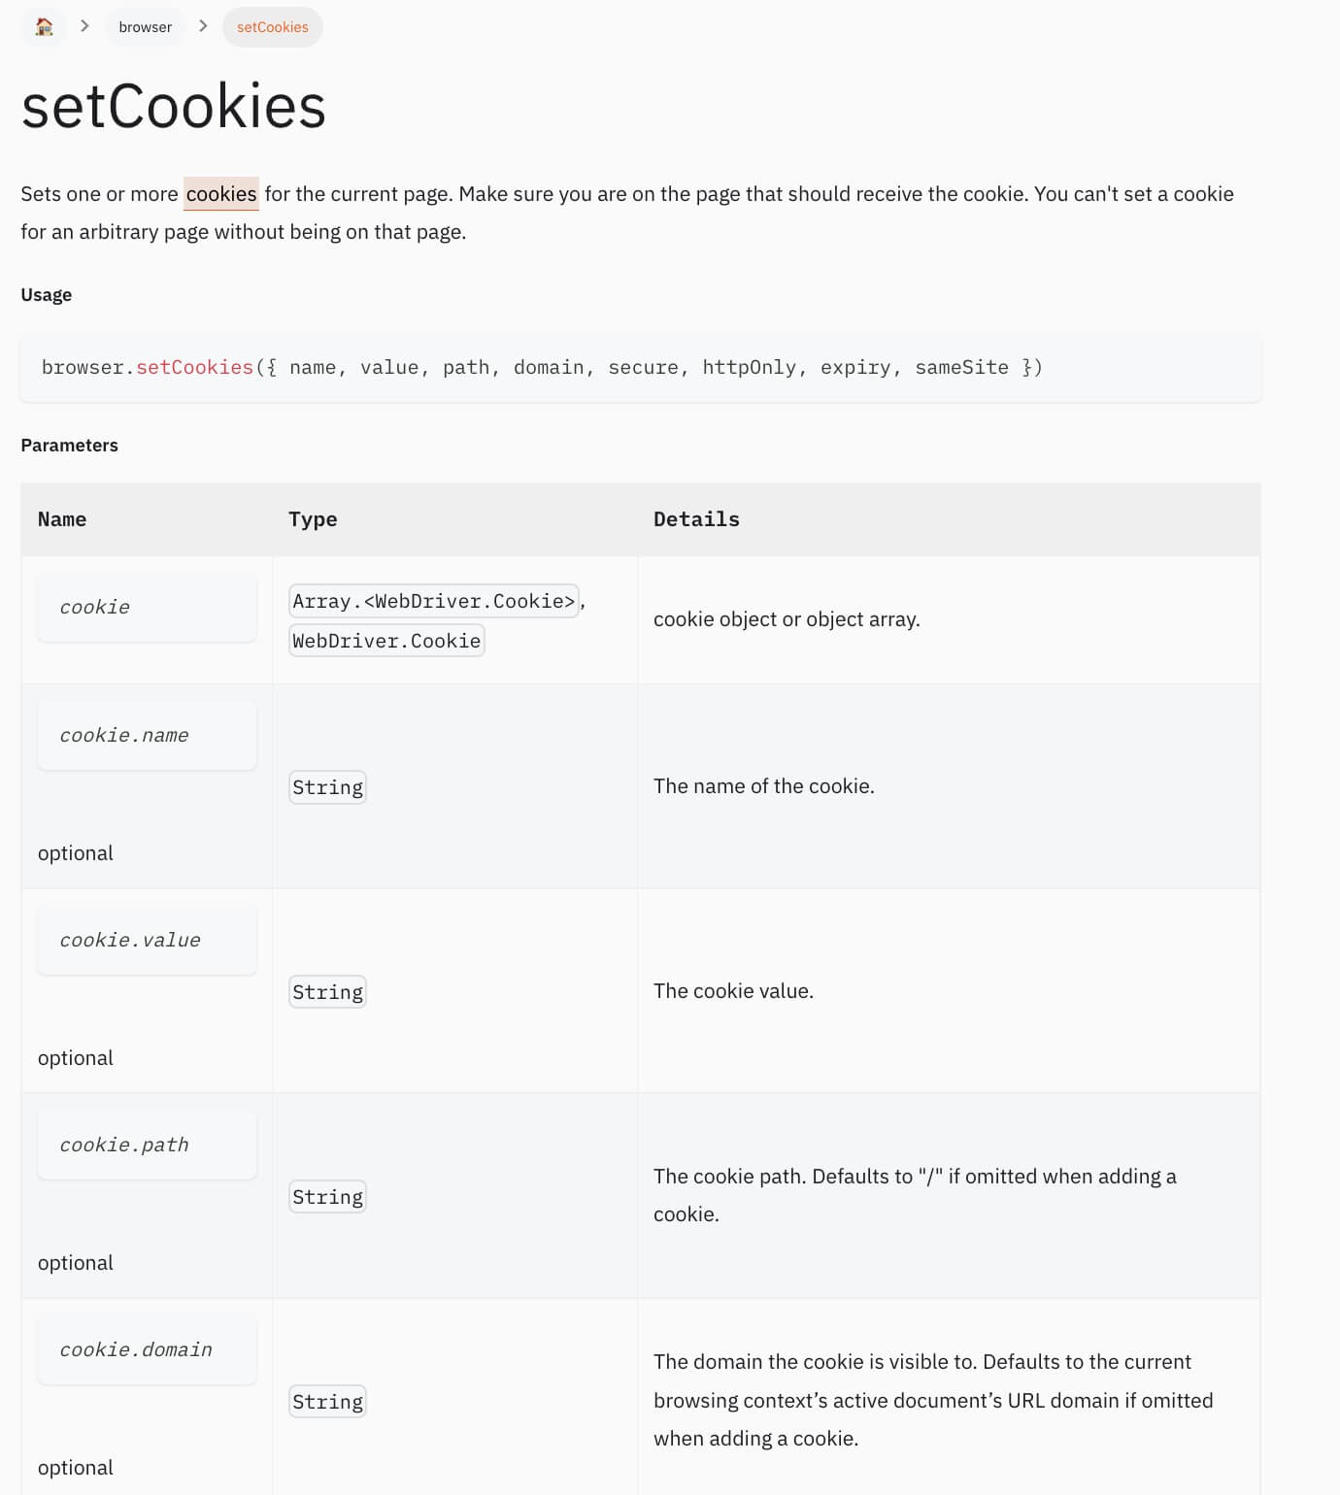This screenshot has height=1495, width=1340.
Task: Open the standalone WebDriver.Cookie type link
Action: point(386,641)
